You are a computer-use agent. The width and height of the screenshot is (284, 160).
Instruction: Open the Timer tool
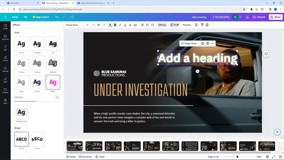100,157
